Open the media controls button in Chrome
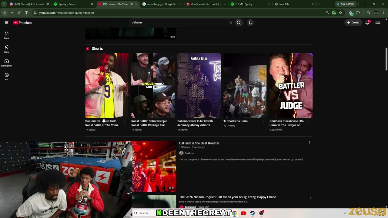Screen dimensions: 388x218 [369, 13]
